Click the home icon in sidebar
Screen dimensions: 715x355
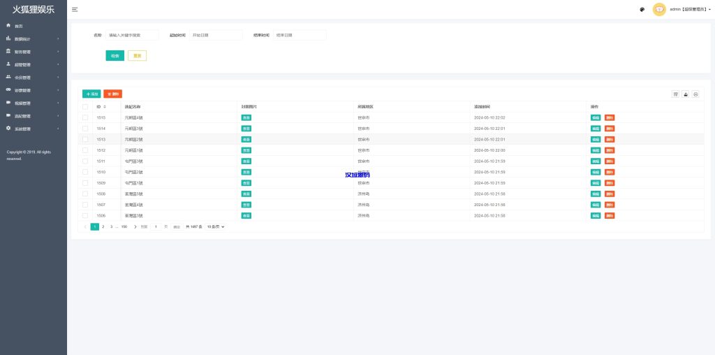click(x=8, y=26)
